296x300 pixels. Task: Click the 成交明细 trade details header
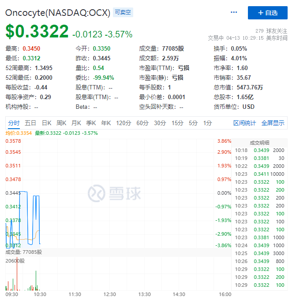(x=260, y=143)
